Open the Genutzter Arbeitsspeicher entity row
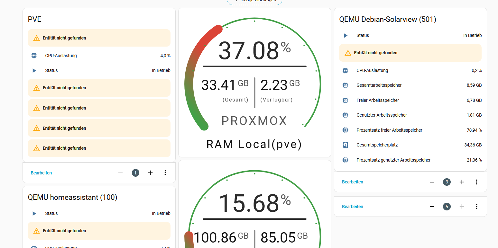 (410, 115)
